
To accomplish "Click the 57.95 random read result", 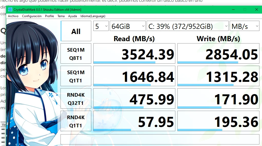I will pos(134,121).
